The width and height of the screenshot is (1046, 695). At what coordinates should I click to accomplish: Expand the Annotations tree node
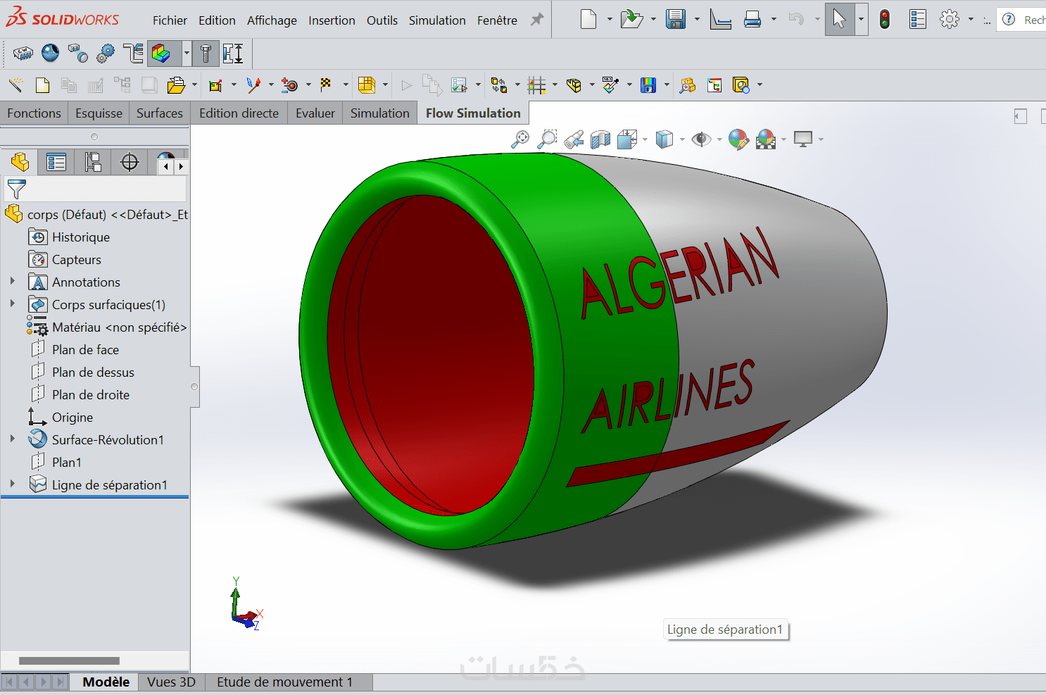[13, 282]
